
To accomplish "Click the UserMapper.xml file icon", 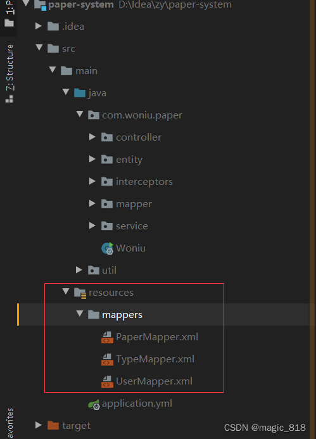I will point(107,381).
